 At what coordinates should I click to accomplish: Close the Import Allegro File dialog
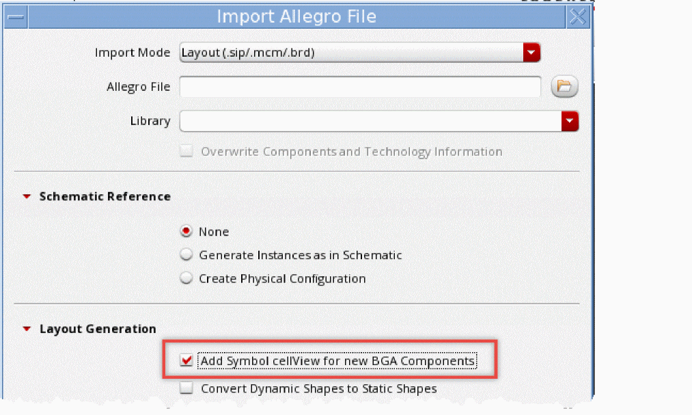[x=578, y=17]
